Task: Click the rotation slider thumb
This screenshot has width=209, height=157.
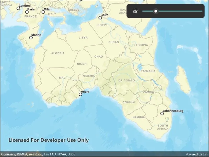Action: coord(156,11)
